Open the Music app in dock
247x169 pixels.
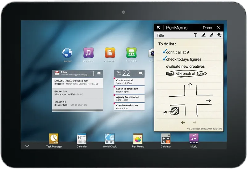coord(194,139)
